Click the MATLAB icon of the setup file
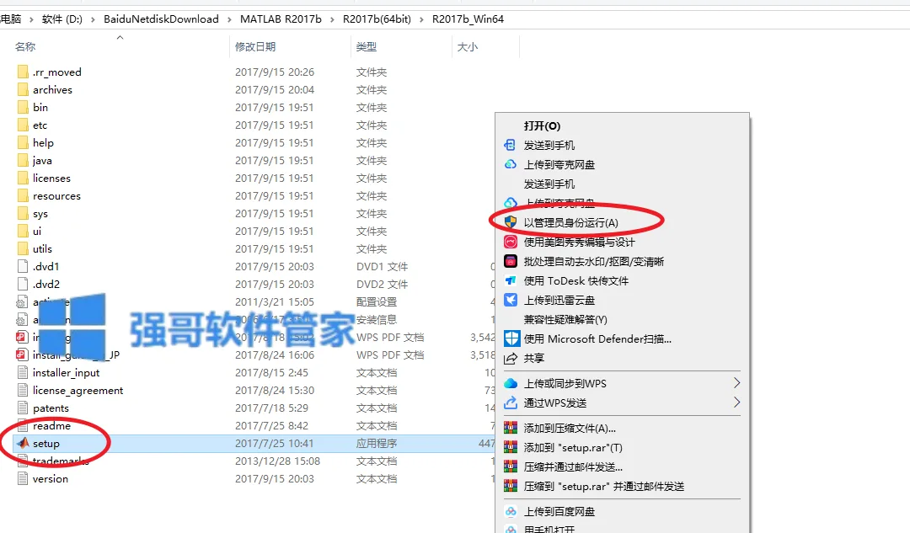 (x=23, y=443)
